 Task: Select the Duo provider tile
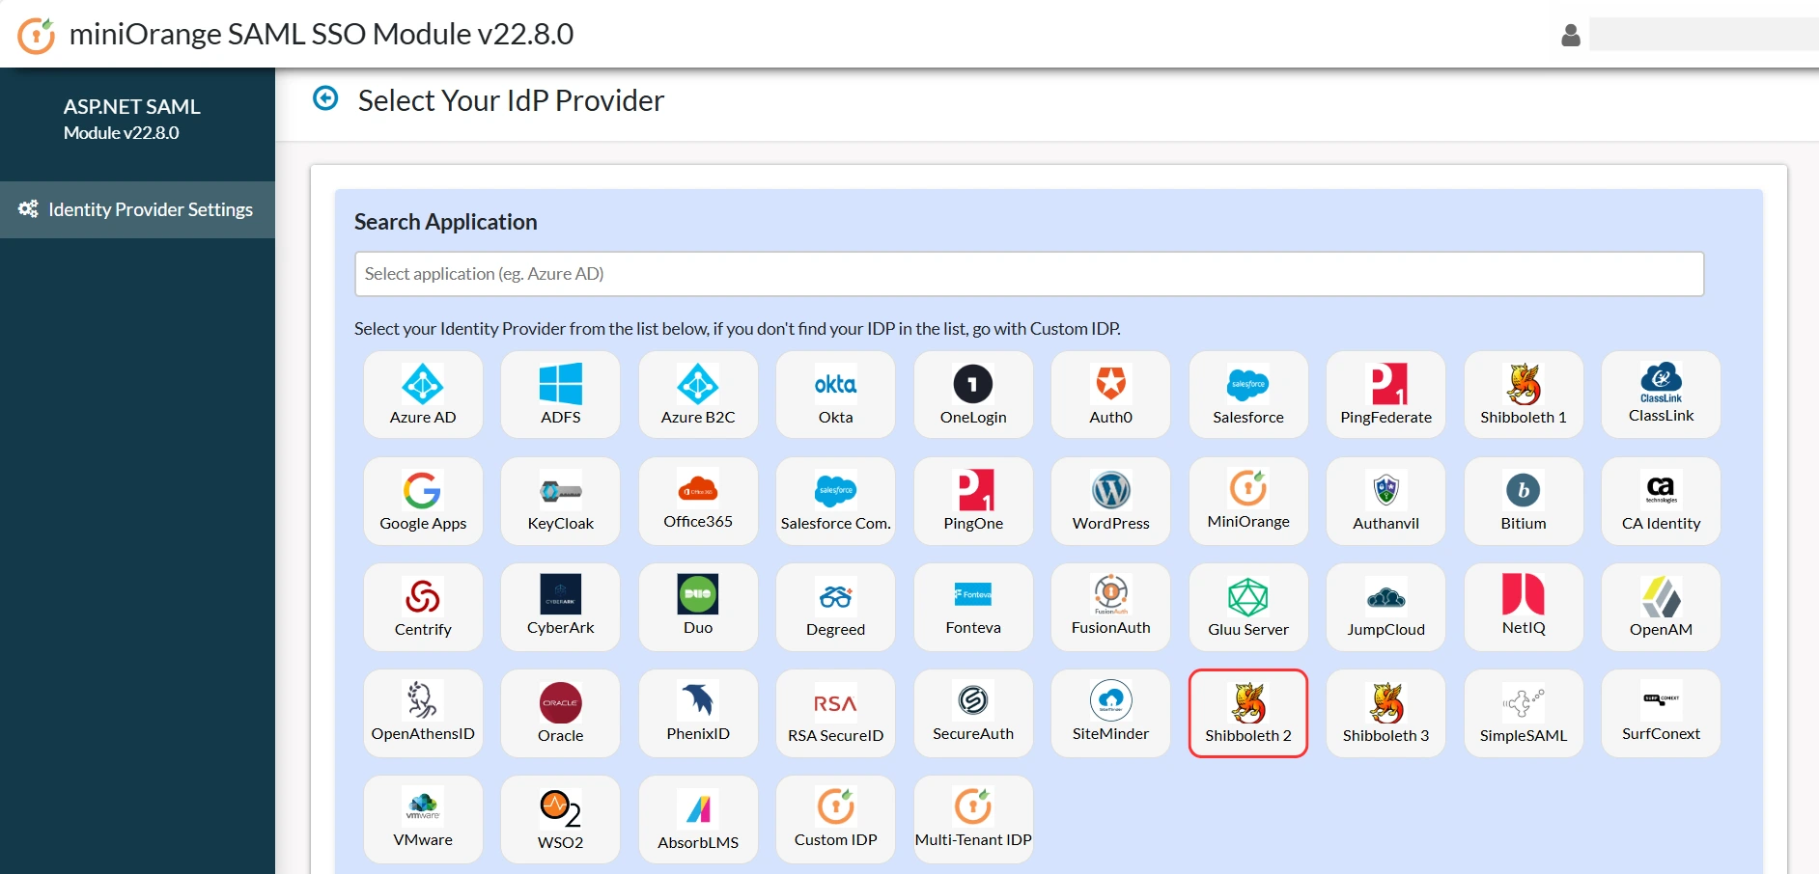698,607
